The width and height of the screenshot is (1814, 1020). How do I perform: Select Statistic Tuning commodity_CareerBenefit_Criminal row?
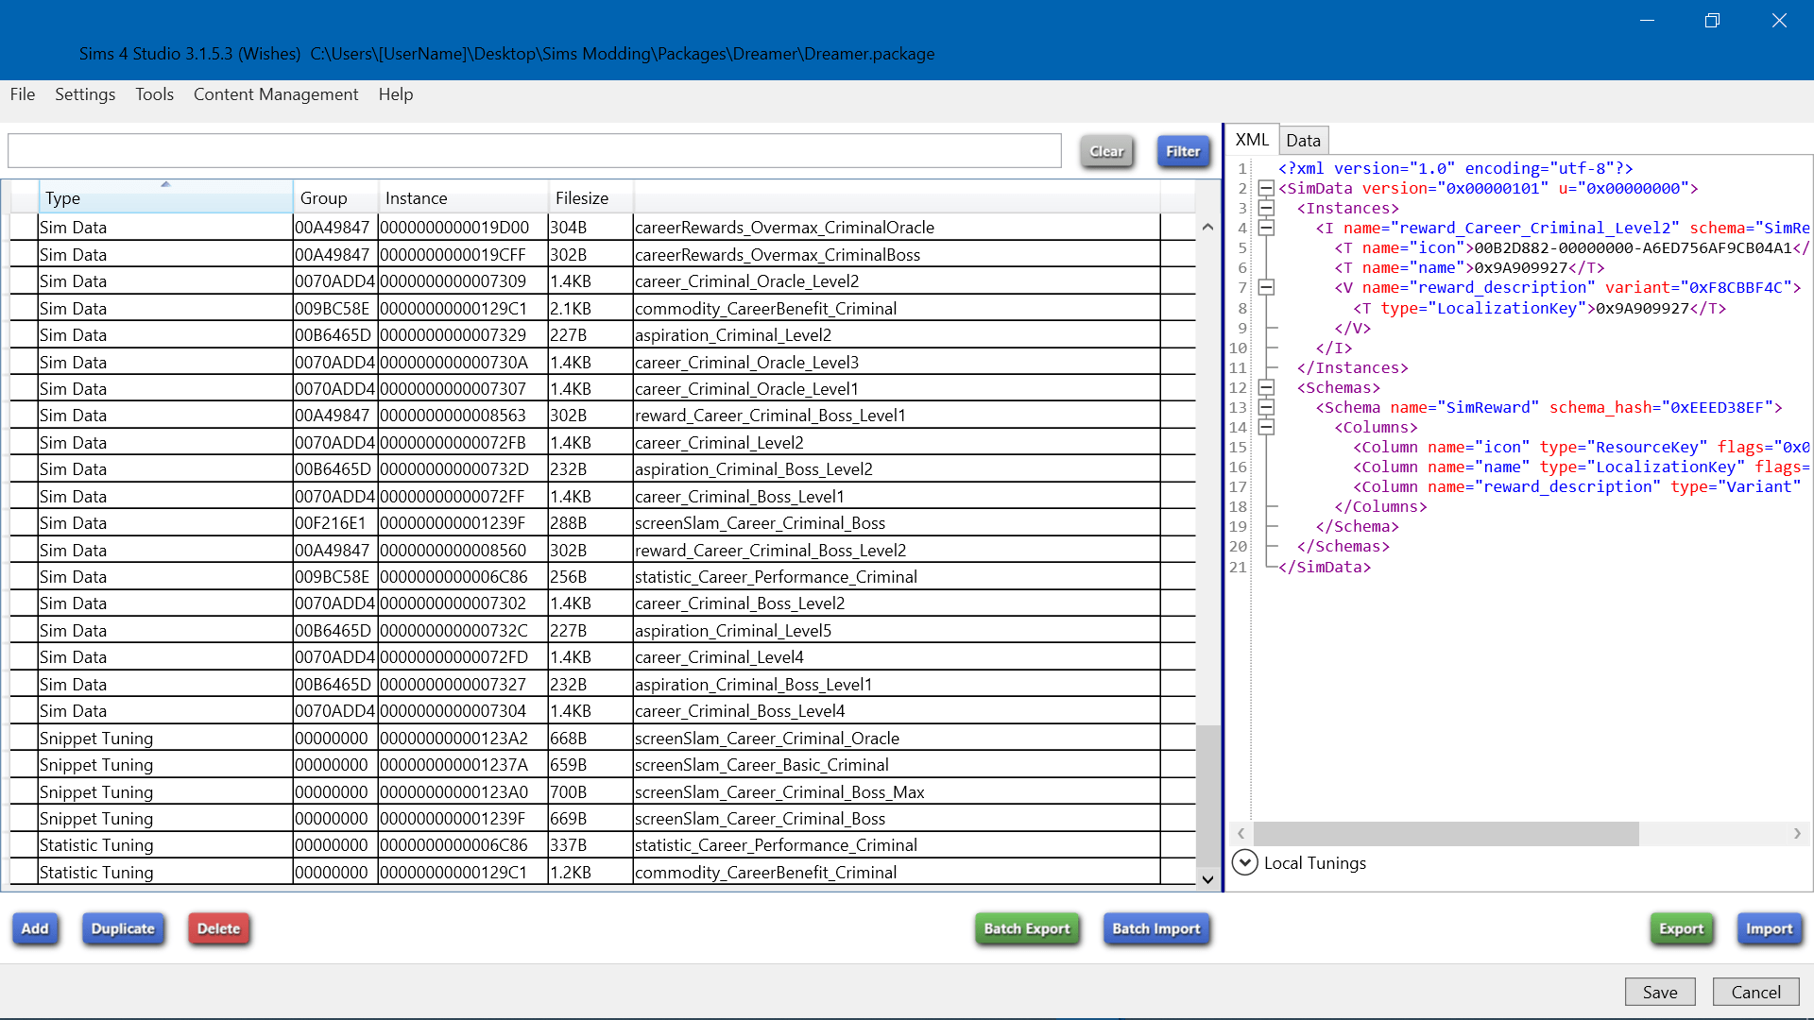[x=603, y=872]
